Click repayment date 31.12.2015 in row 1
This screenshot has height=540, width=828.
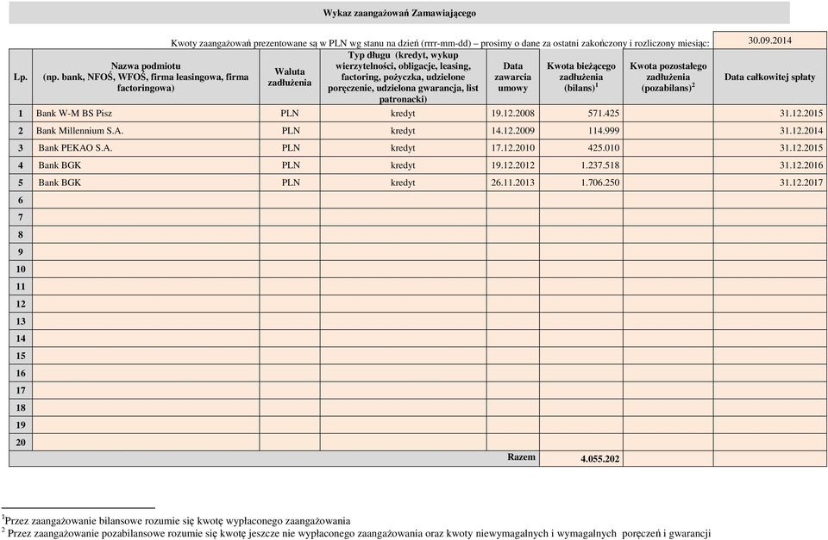click(x=770, y=114)
